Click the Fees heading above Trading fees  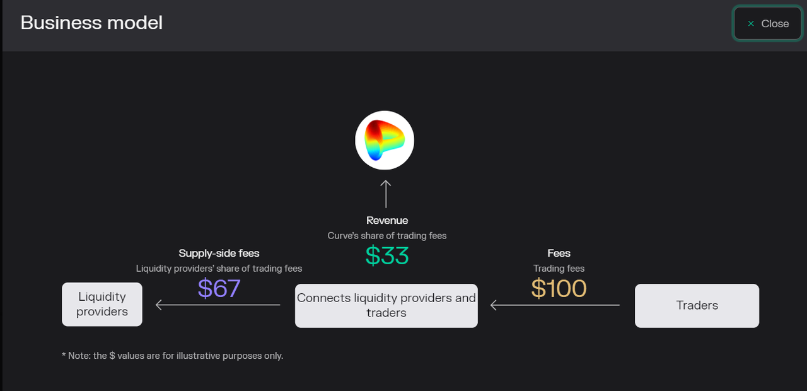559,253
